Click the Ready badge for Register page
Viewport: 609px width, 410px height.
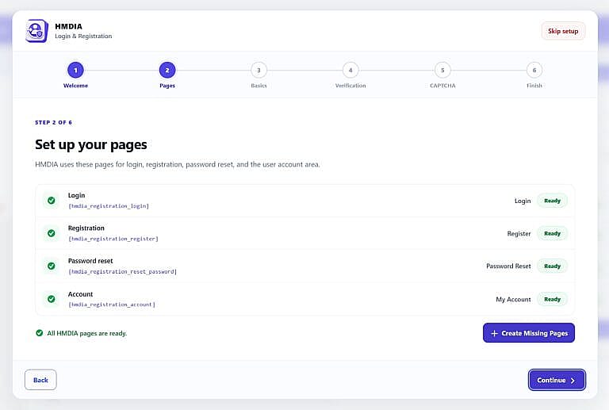pyautogui.click(x=552, y=233)
